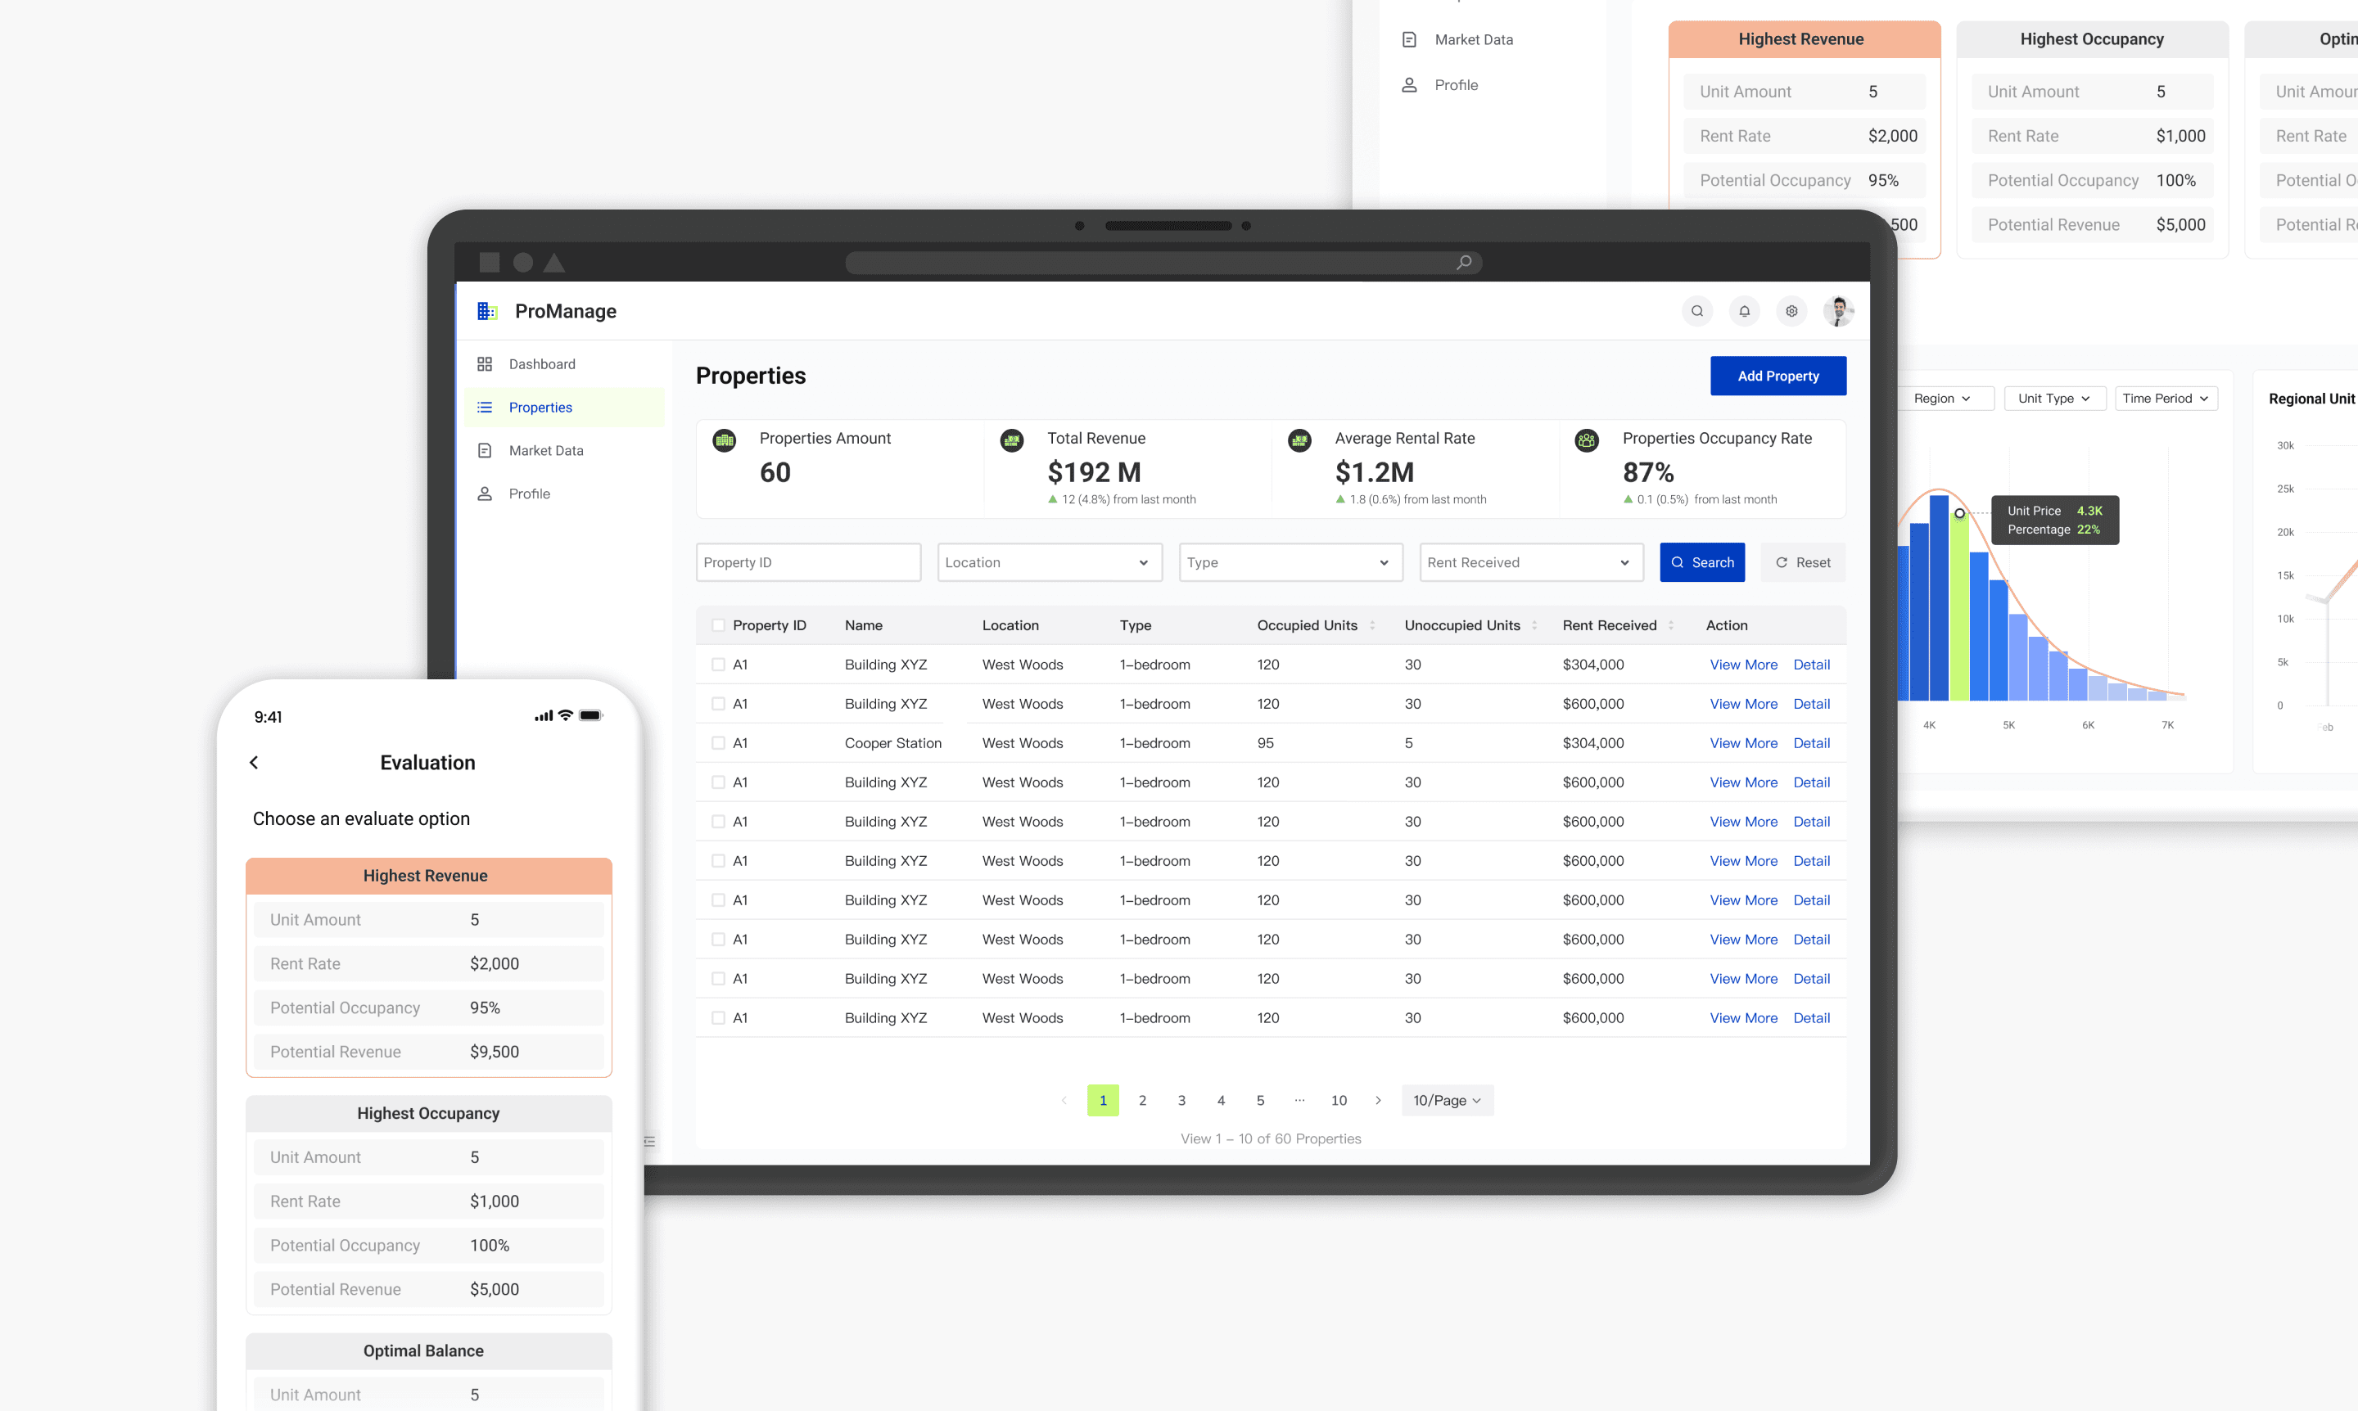Open the Rent Received filter dropdown
This screenshot has height=1411, width=2358.
click(1530, 563)
